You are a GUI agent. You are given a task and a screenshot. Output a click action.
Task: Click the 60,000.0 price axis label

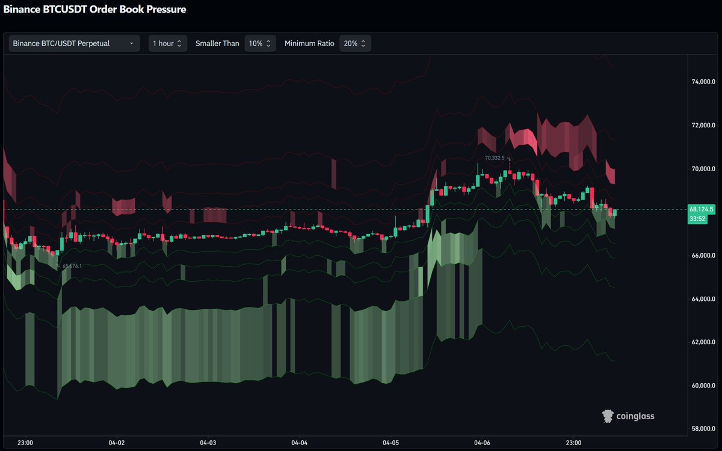(x=703, y=386)
